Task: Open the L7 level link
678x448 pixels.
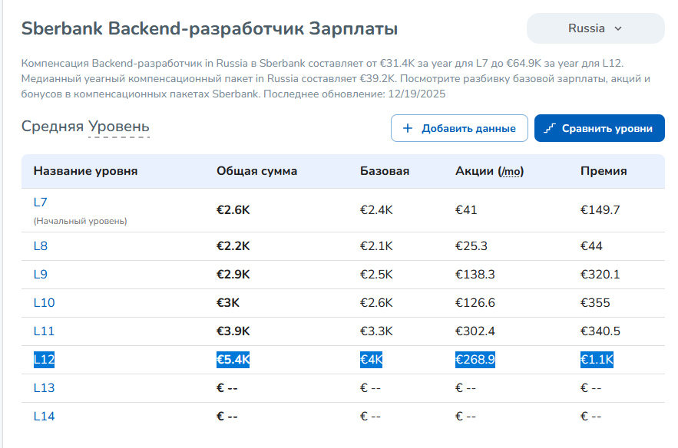Action: click(41, 203)
